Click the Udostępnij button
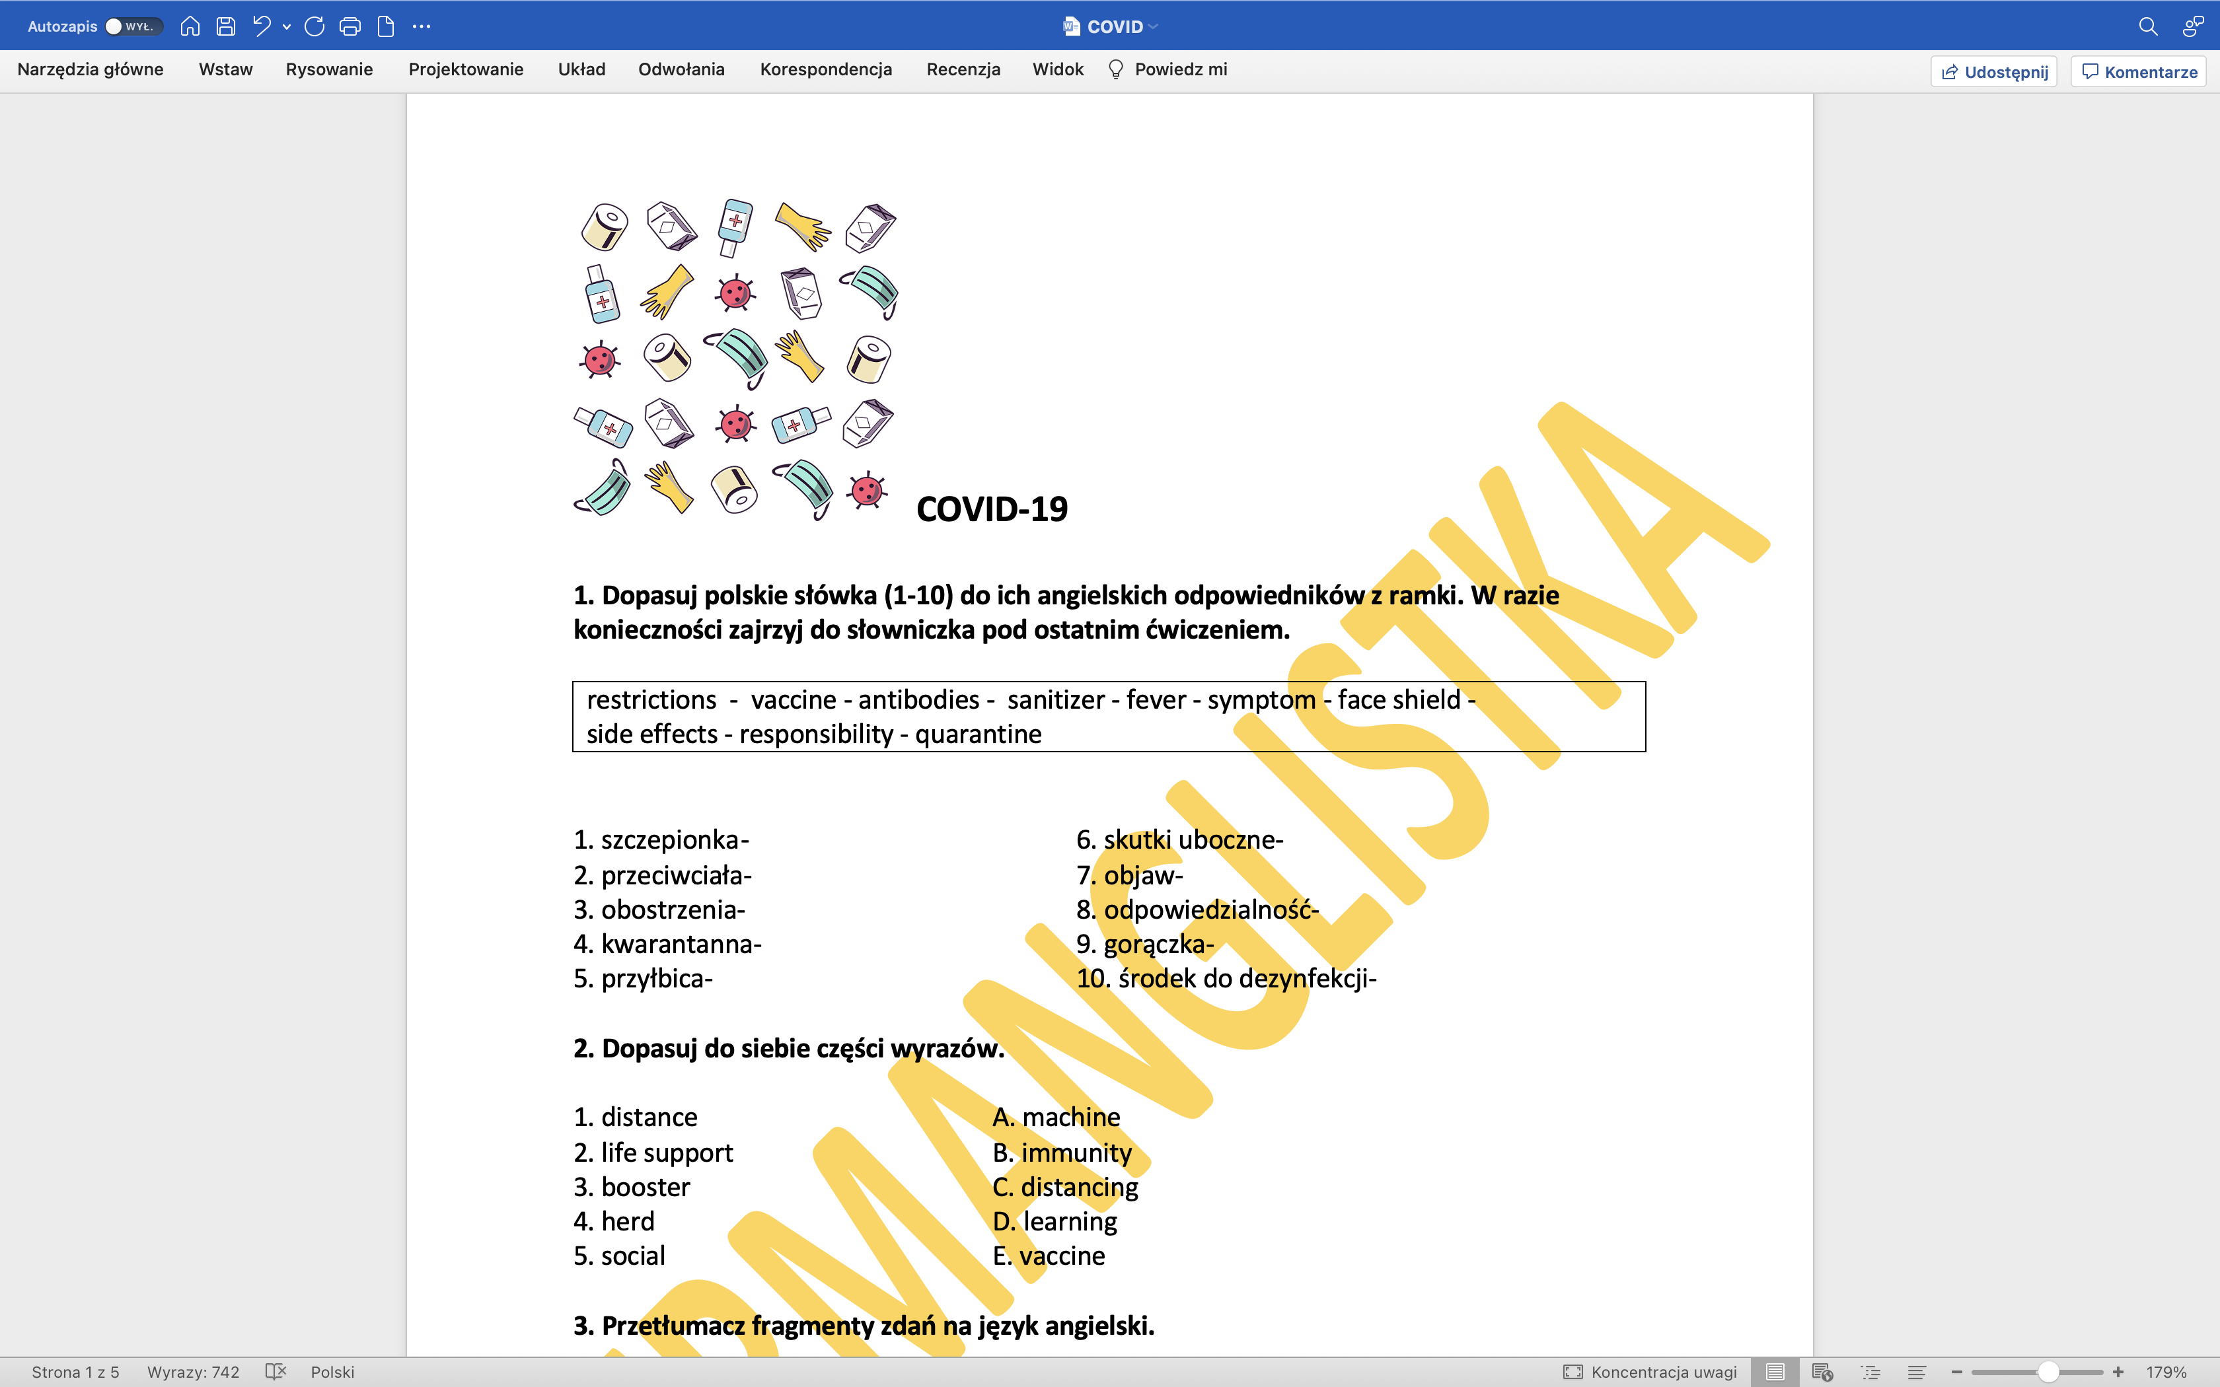Viewport: 2220px width, 1387px height. (1993, 71)
